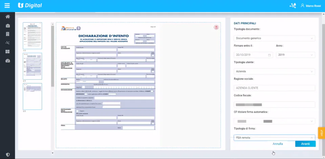
Task: Delete document with red trash icon
Action: click(x=216, y=27)
